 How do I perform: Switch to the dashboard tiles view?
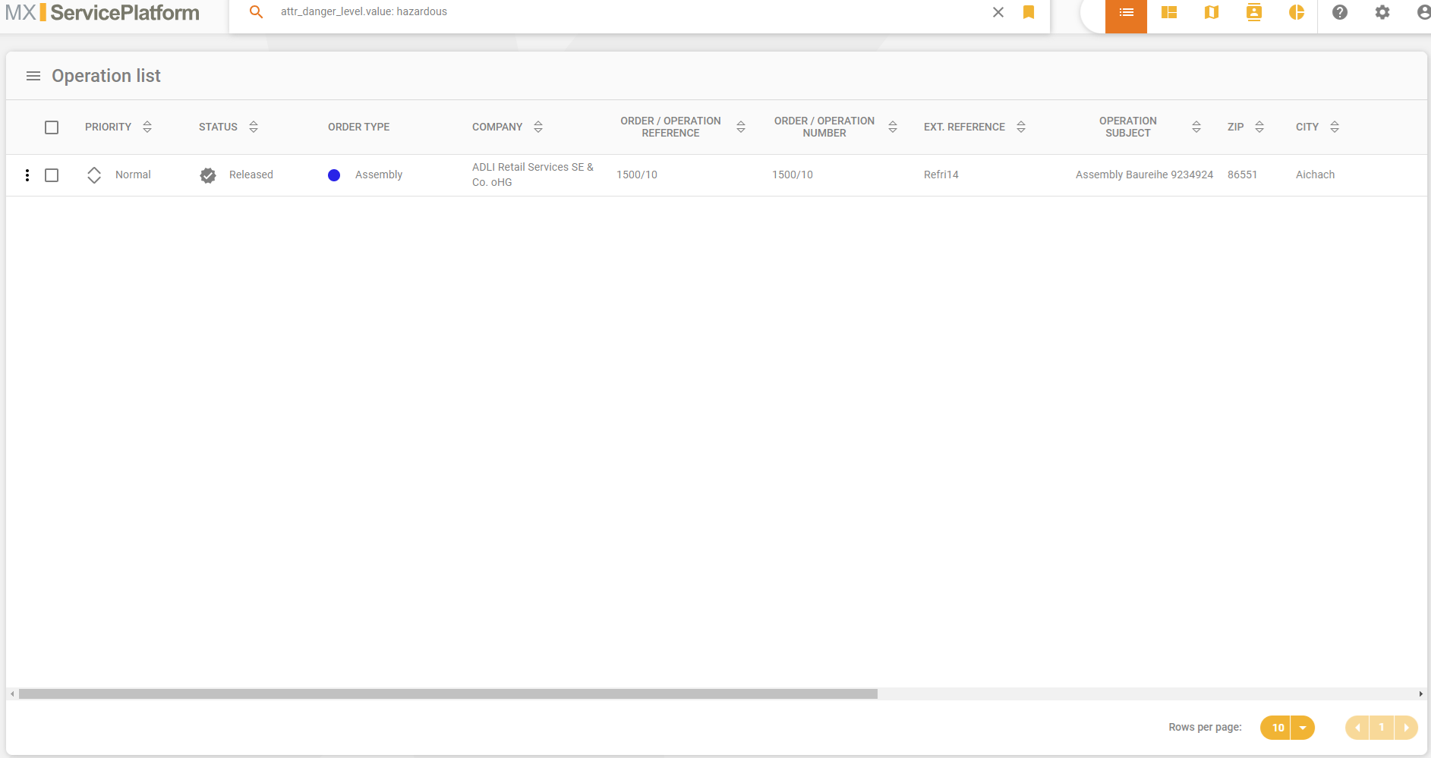1169,12
